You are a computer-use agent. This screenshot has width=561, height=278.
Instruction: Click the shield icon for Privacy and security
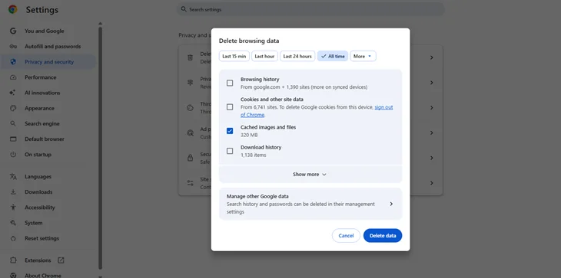tap(13, 62)
